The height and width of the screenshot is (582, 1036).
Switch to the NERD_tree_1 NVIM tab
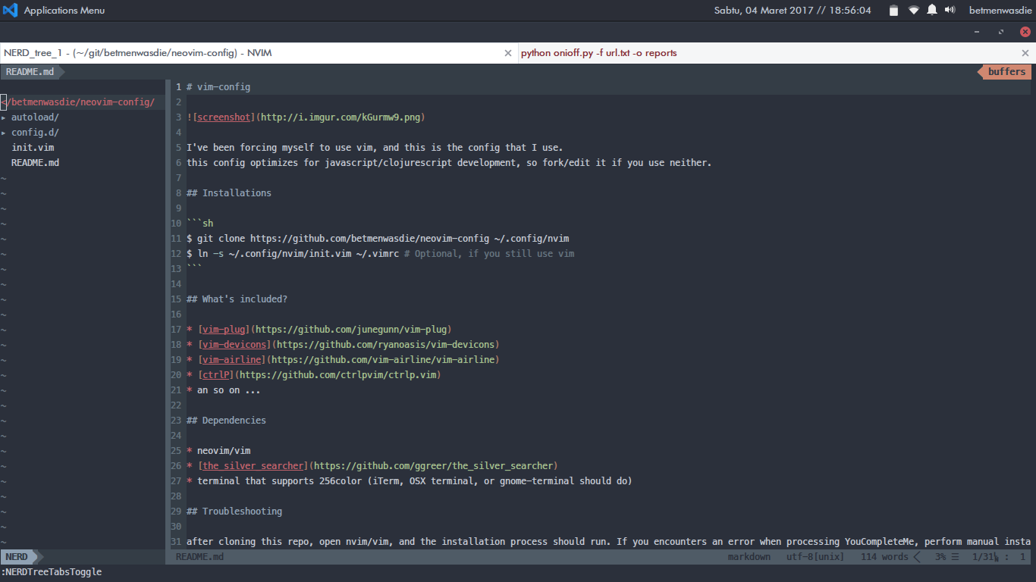[259, 53]
